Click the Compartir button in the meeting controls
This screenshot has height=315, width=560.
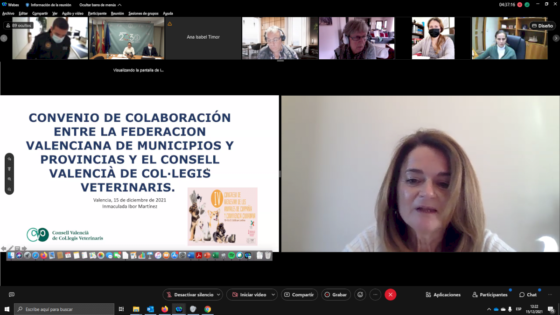299,294
